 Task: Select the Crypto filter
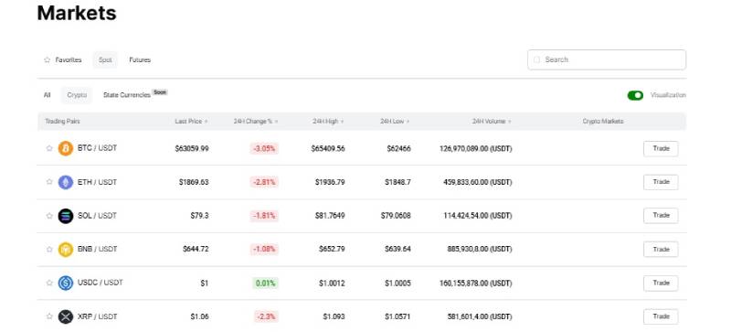pos(77,95)
